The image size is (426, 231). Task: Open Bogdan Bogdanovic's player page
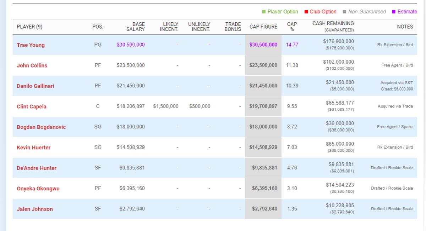(x=41, y=127)
